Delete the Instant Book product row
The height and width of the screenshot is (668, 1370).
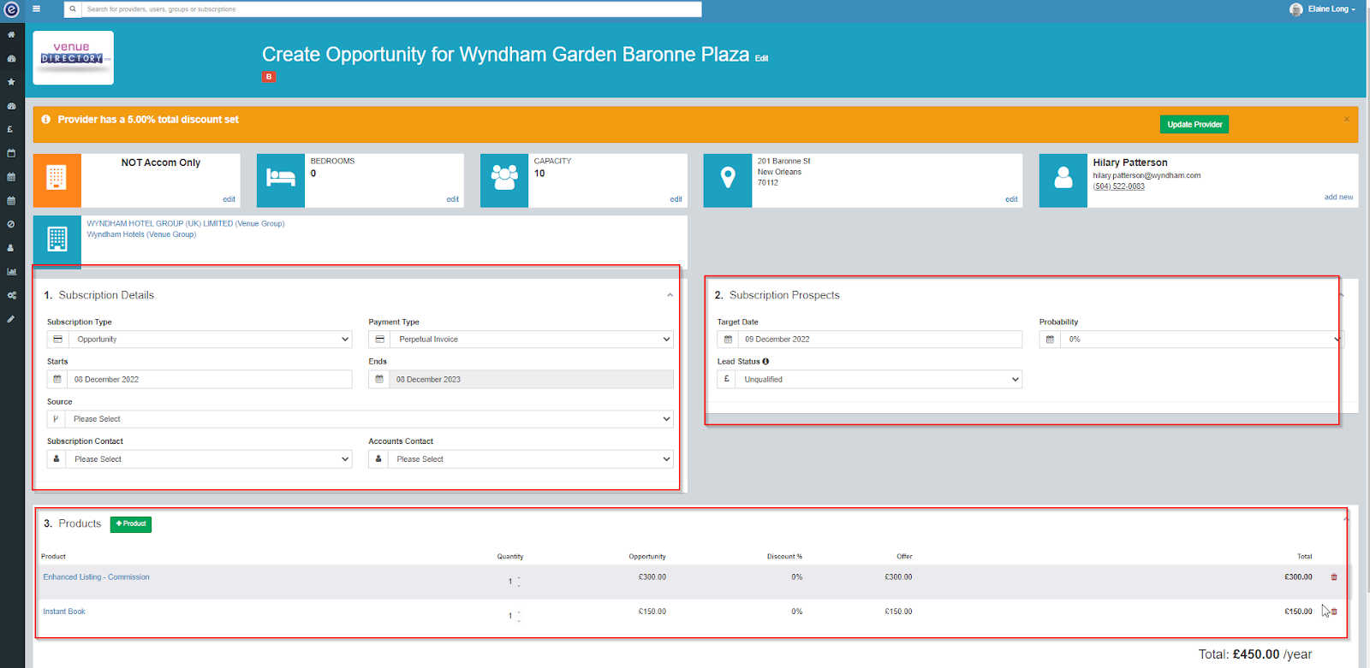click(1334, 612)
